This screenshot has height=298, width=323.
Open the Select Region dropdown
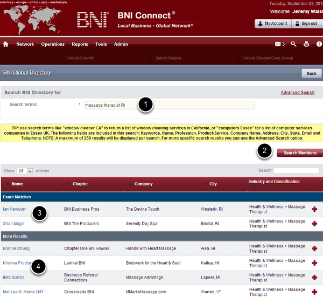coord(192,58)
